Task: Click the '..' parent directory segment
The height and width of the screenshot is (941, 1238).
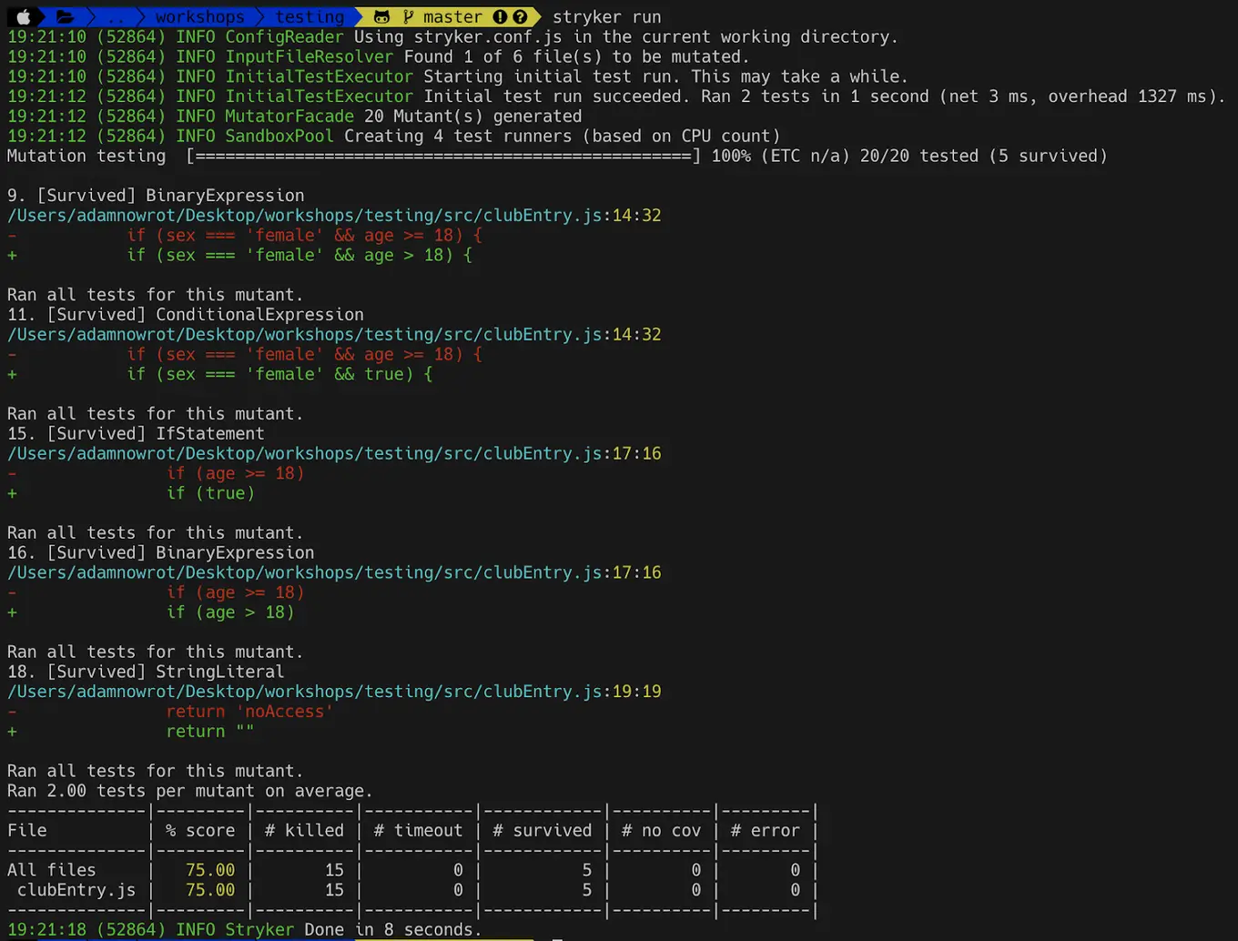Action: tap(114, 15)
